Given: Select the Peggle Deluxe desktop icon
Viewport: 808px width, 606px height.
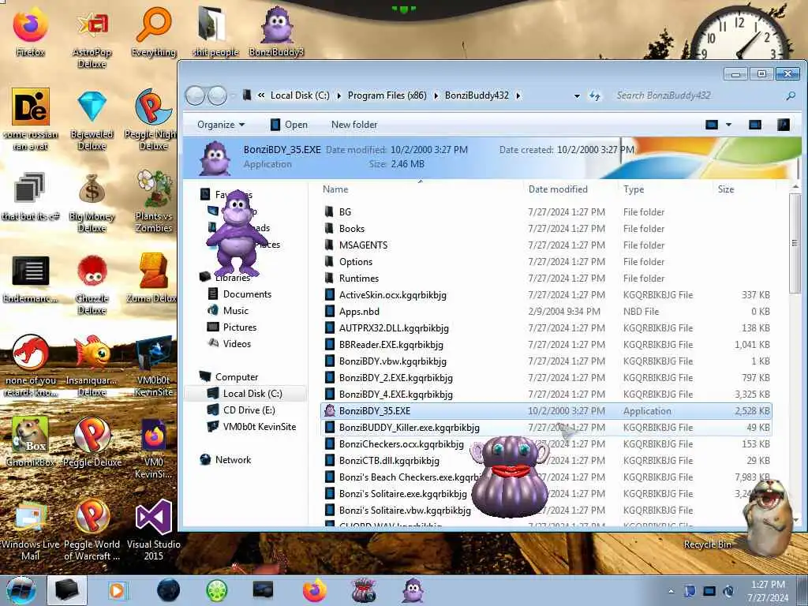Looking at the screenshot, I should (92, 442).
